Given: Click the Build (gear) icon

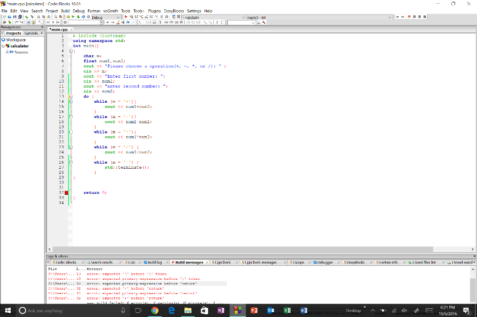Looking at the screenshot, I should [x=68, y=17].
